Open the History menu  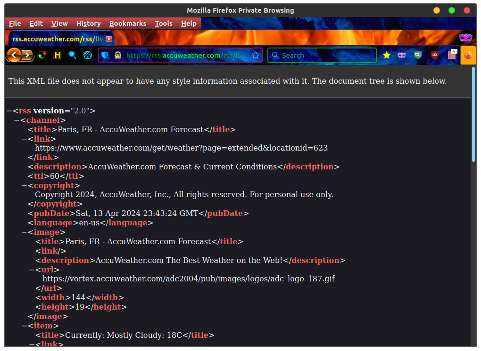pos(89,24)
